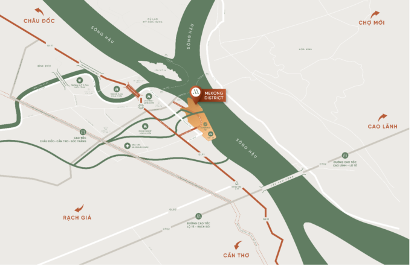Click the Rạch Giá direction label
This screenshot has width=411, height=266.
[x=77, y=218]
